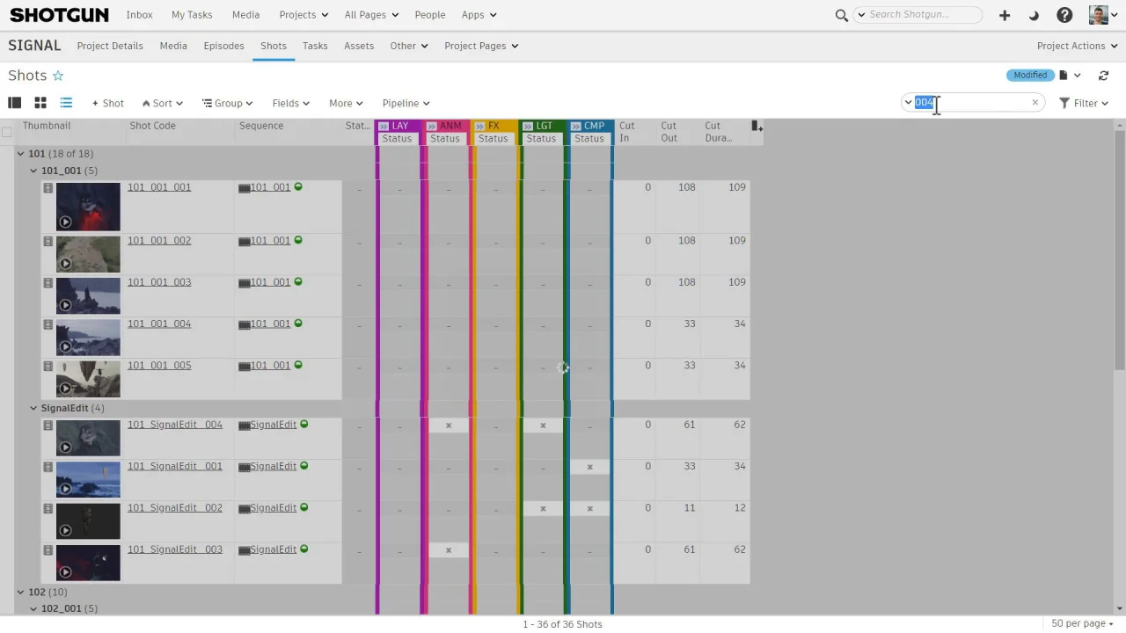Open the Projects menu
Image resolution: width=1126 pixels, height=633 pixels.
pos(303,15)
